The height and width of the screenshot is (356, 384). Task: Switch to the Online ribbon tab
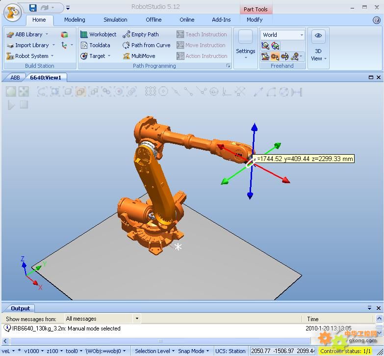[187, 20]
